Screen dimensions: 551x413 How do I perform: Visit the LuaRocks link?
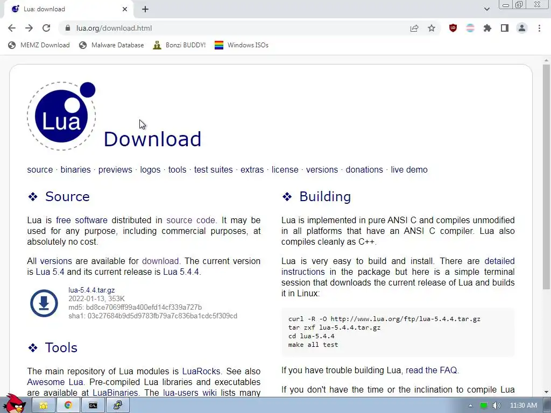[201, 371]
